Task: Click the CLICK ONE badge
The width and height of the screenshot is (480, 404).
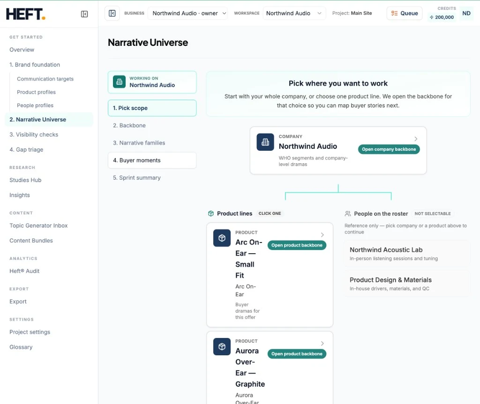Action: (x=270, y=213)
